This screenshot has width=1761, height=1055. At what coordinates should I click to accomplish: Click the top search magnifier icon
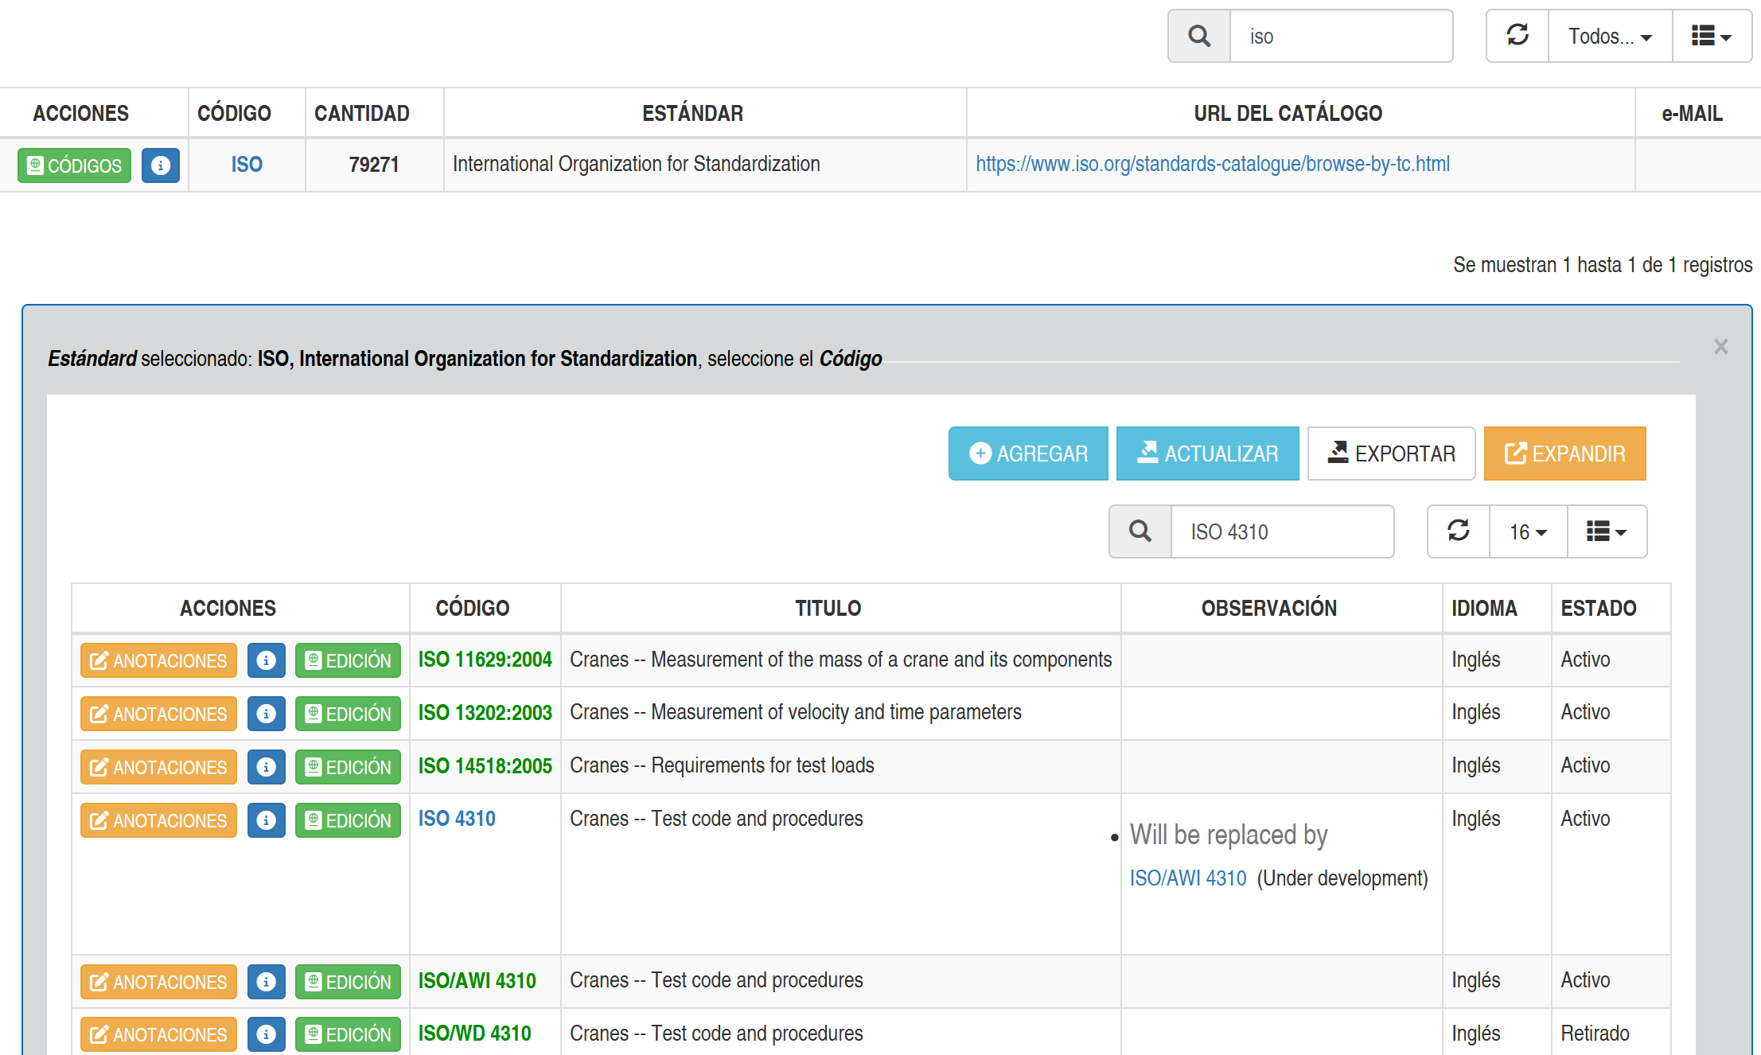pyautogui.click(x=1199, y=37)
